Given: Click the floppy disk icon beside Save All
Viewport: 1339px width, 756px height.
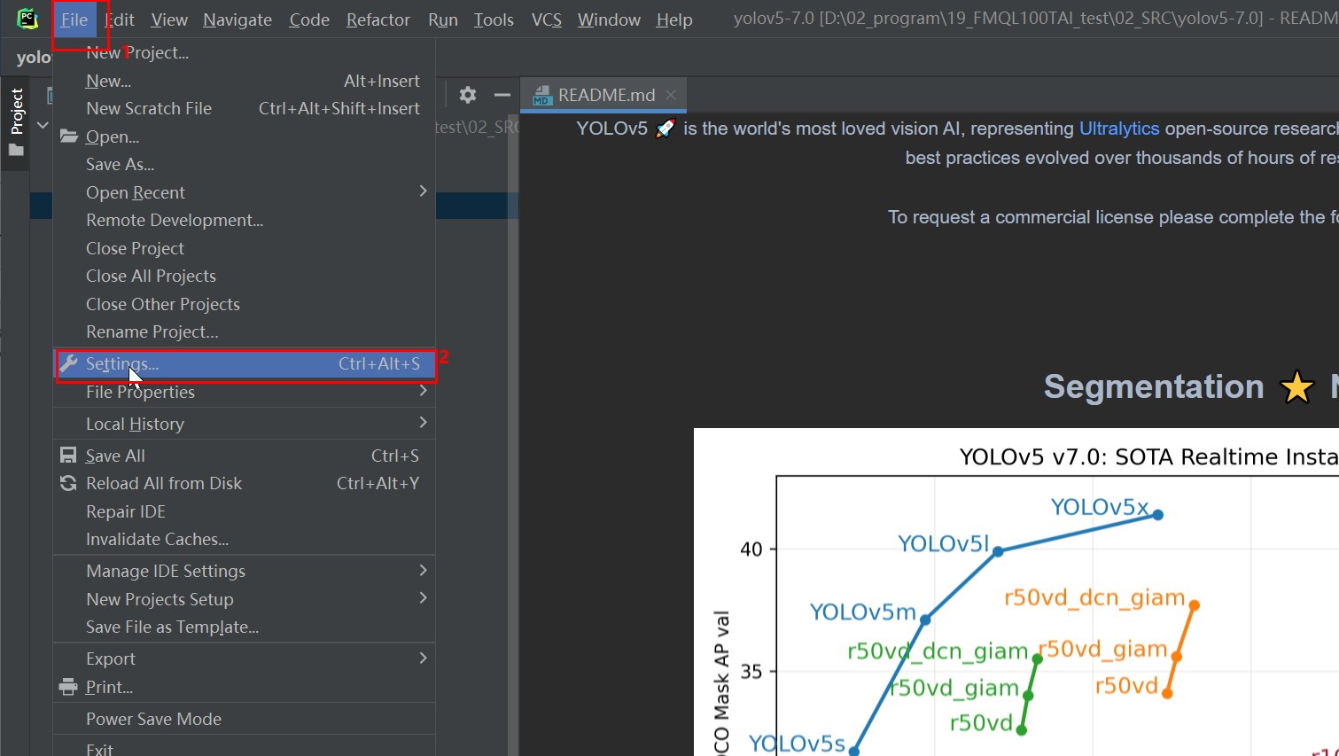Looking at the screenshot, I should (68, 456).
